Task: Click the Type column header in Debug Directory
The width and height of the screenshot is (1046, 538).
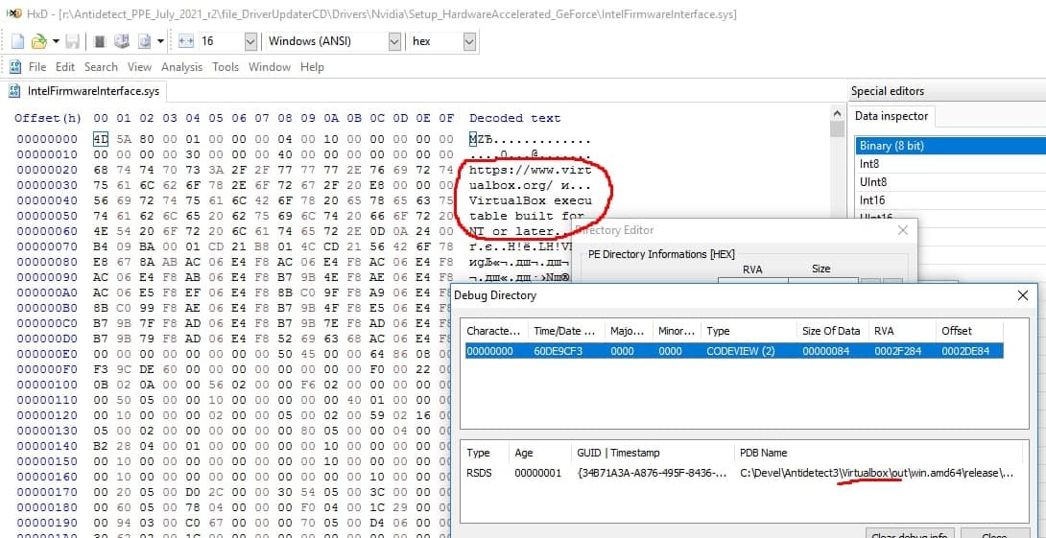Action: coord(750,331)
